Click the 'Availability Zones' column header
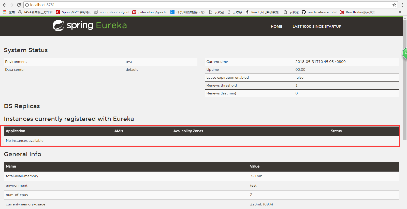The image size is (407, 209). coord(188,131)
